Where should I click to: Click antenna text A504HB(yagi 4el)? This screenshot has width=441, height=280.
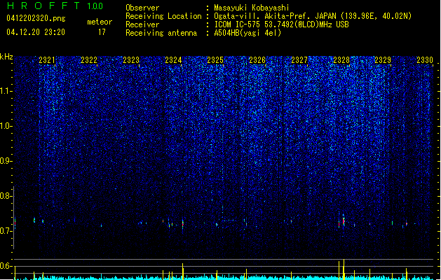[247, 33]
